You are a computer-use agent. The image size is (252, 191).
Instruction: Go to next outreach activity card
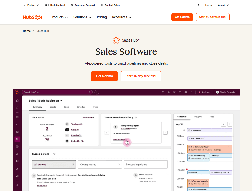click(x=165, y=133)
